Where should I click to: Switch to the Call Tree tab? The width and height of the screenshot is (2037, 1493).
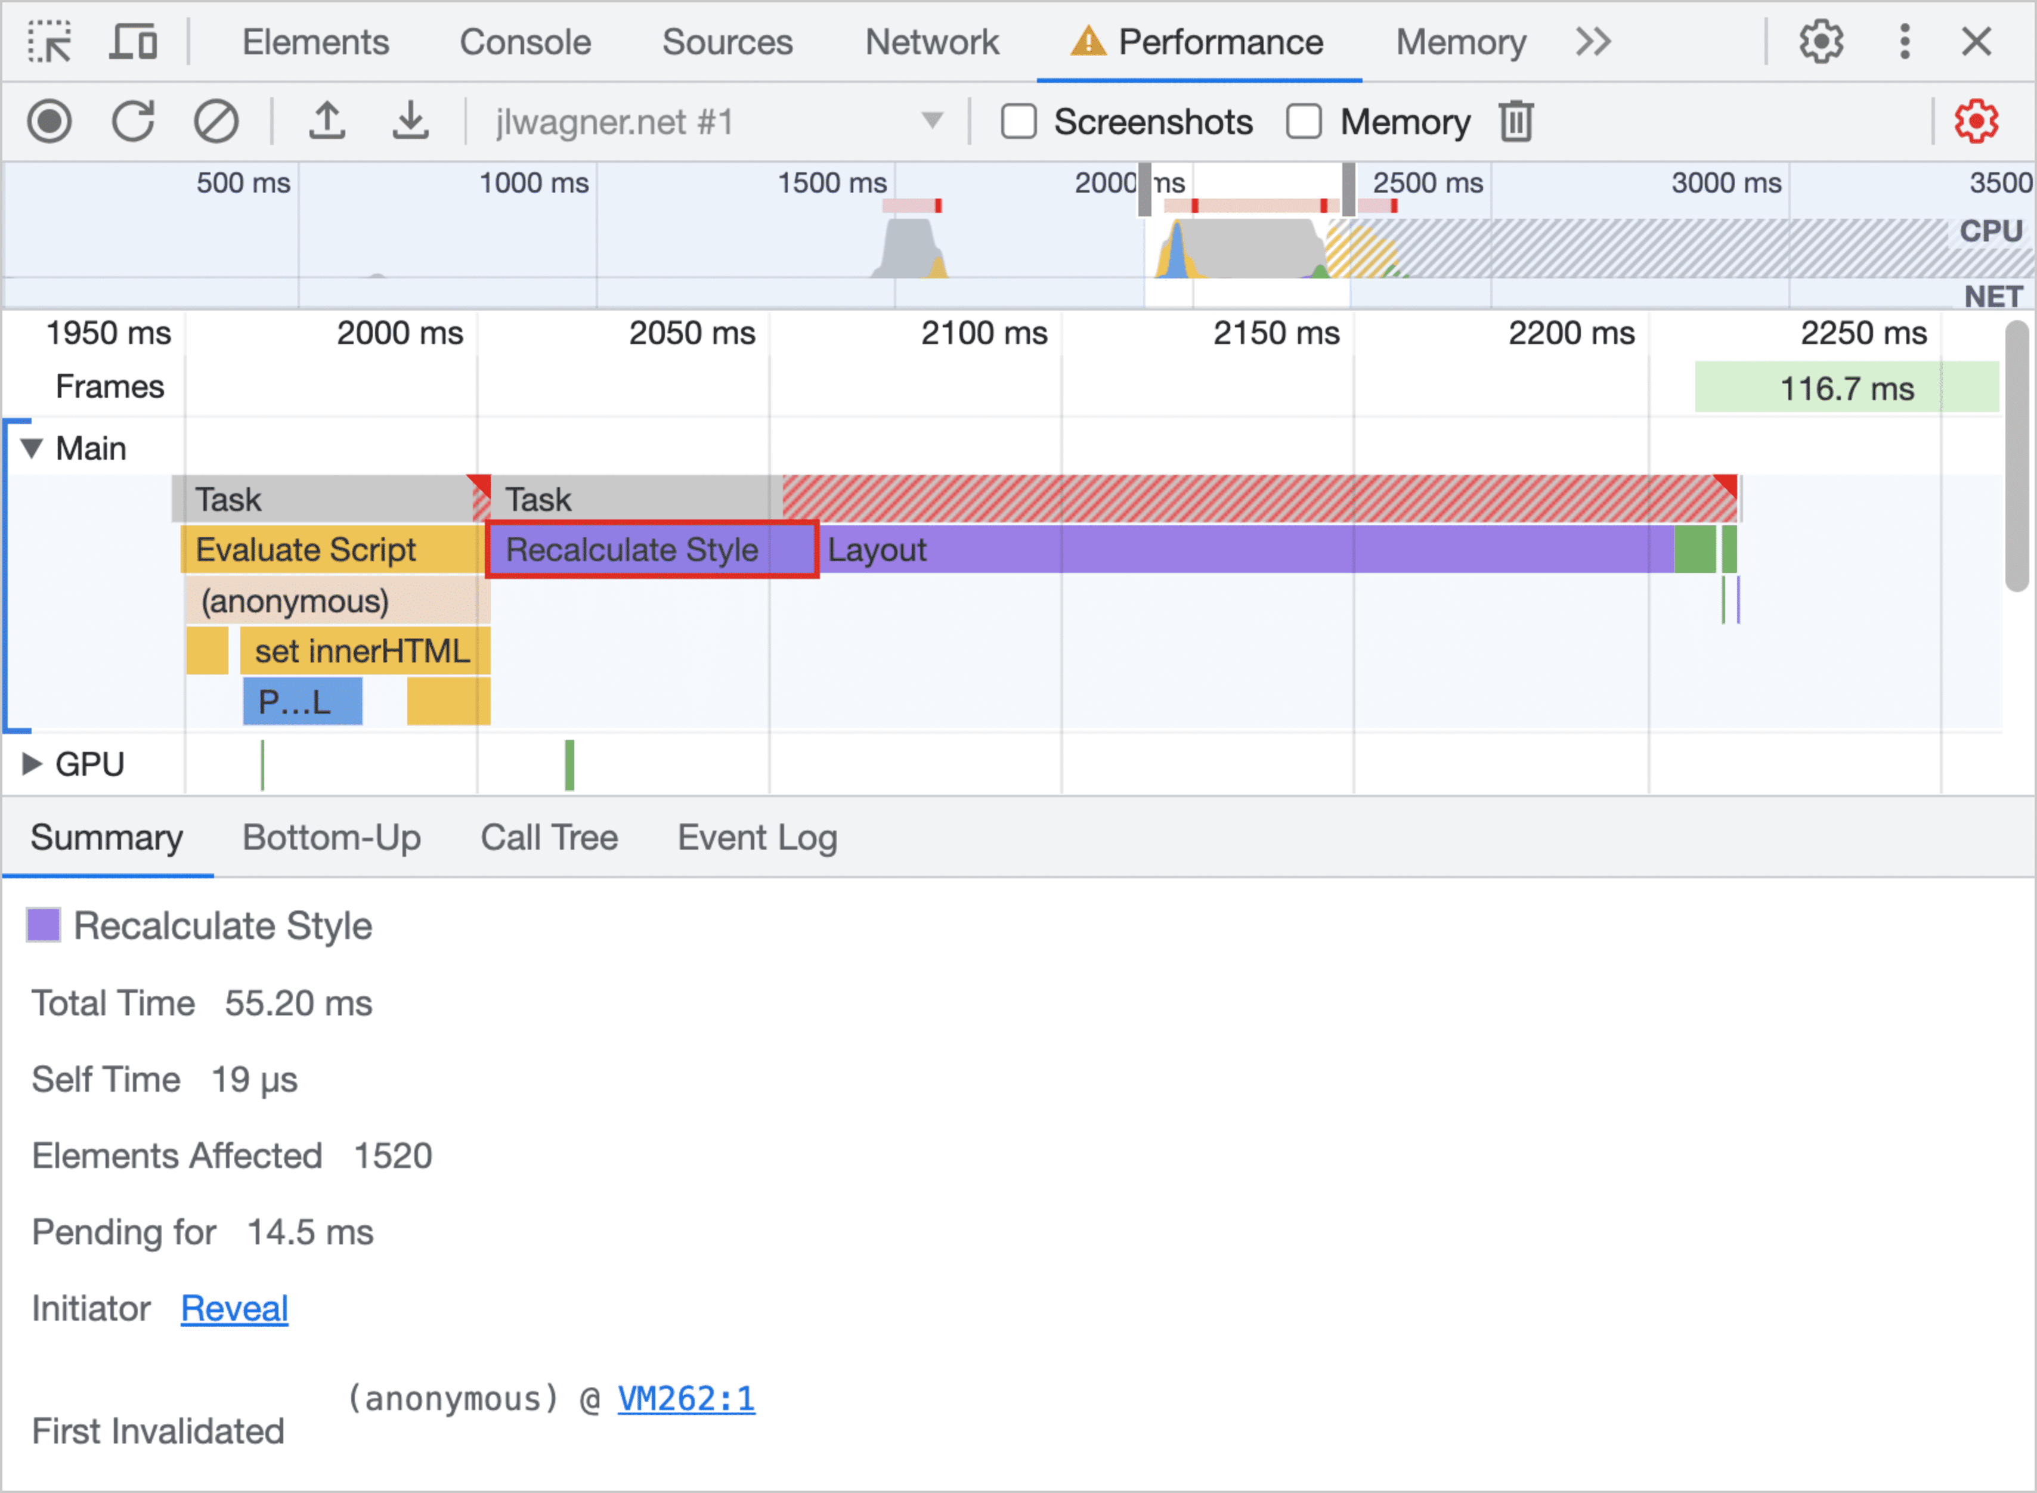547,835
